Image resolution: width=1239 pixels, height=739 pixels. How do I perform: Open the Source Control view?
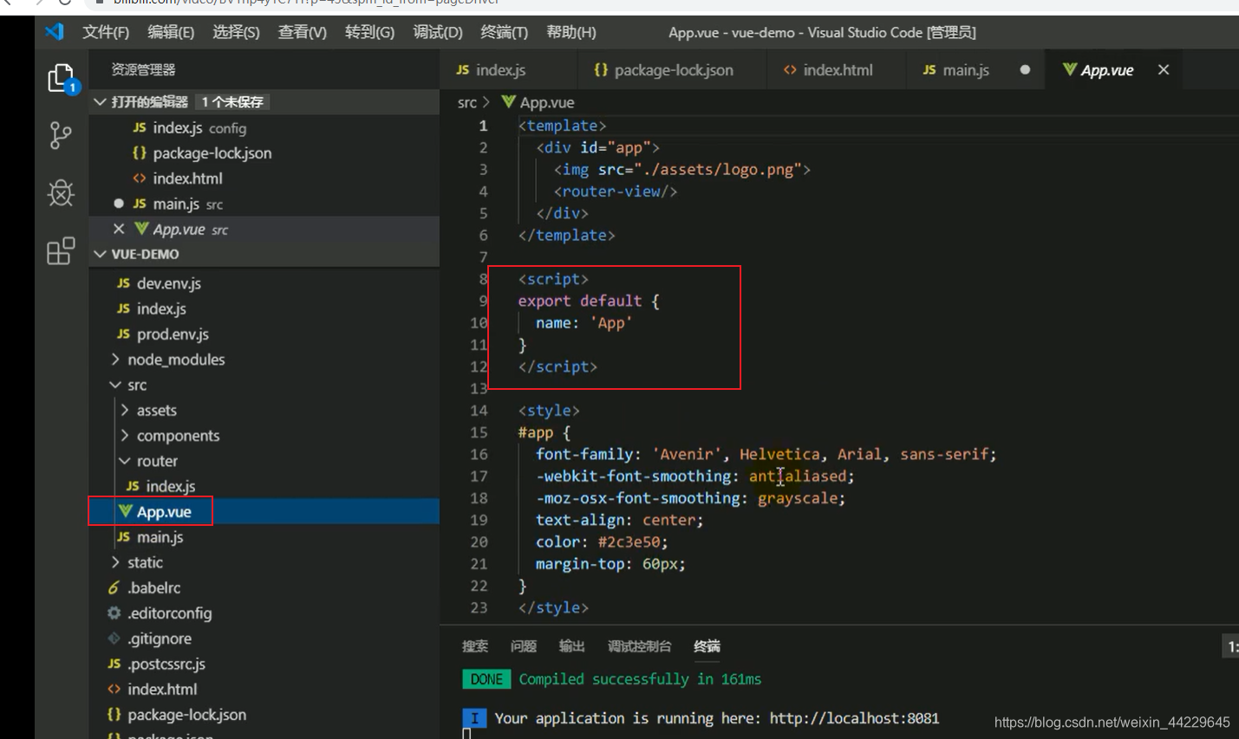pos(61,135)
